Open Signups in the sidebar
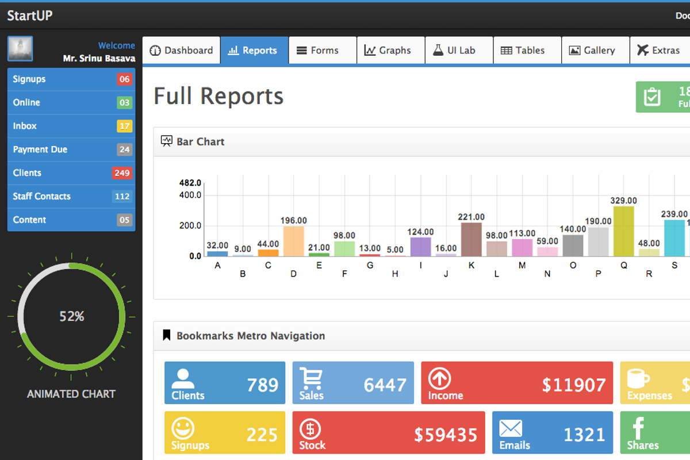The image size is (690, 460). (x=71, y=79)
